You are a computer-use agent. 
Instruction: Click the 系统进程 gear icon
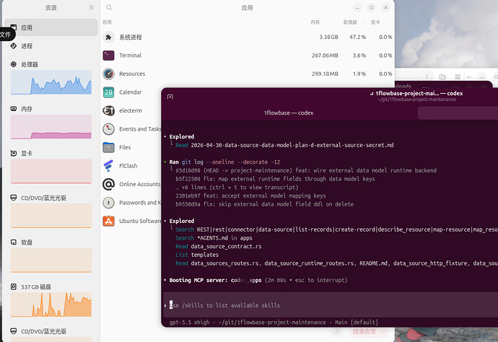pos(108,37)
